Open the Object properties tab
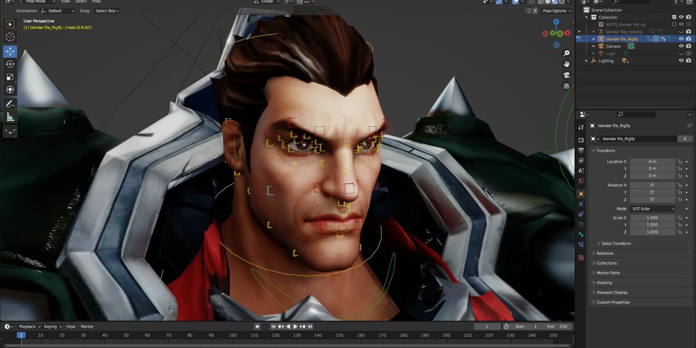The image size is (696, 348). (581, 194)
